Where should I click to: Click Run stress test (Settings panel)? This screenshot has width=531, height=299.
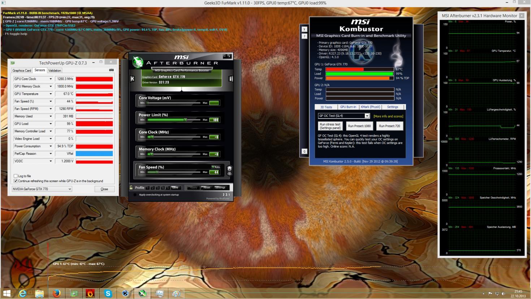pos(331,126)
